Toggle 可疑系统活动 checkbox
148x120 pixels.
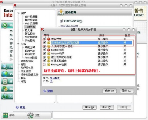pyautogui.click(x=44, y=61)
